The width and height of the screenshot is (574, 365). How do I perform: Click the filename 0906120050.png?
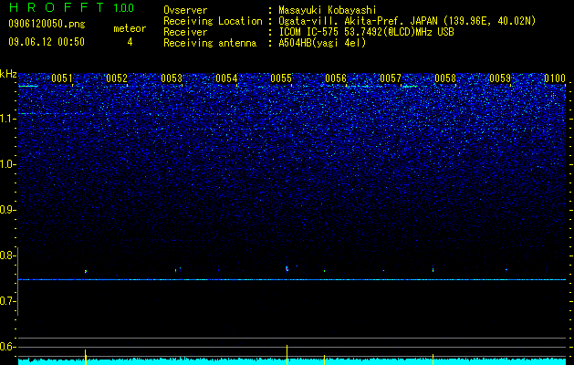tap(47, 24)
